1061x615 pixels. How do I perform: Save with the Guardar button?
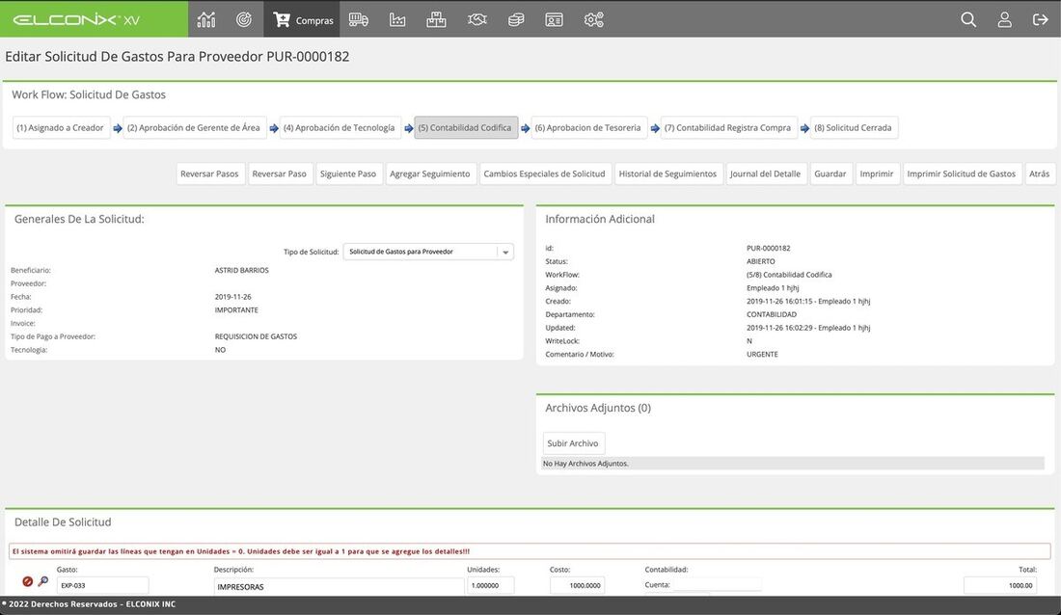[830, 174]
